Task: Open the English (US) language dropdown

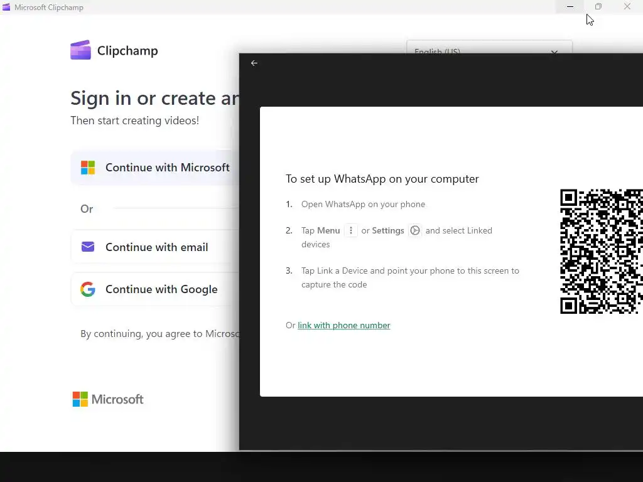Action: [489, 47]
